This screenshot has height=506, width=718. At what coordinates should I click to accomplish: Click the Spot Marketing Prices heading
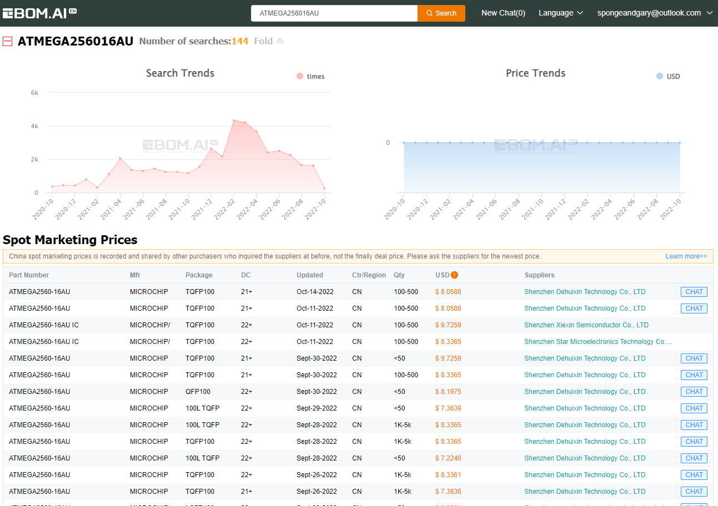[70, 240]
